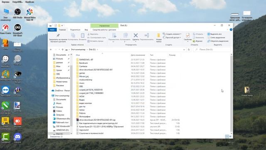Viewport: 266px width, 150px height.
Task: Click Обратить выделение in ribbon
Action: (218, 41)
